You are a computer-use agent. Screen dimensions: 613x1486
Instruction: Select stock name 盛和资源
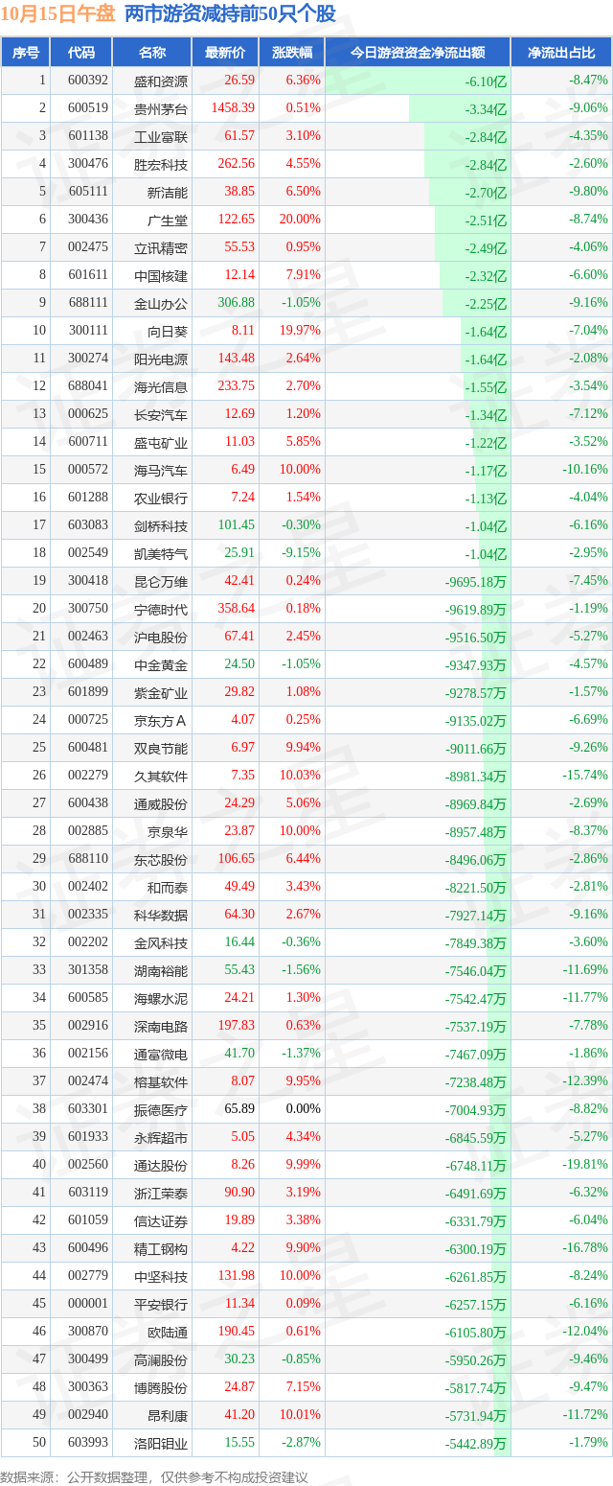161,81
